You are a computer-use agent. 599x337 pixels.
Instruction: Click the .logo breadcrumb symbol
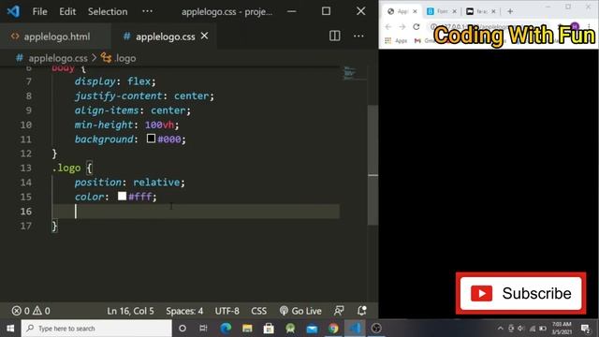click(124, 58)
